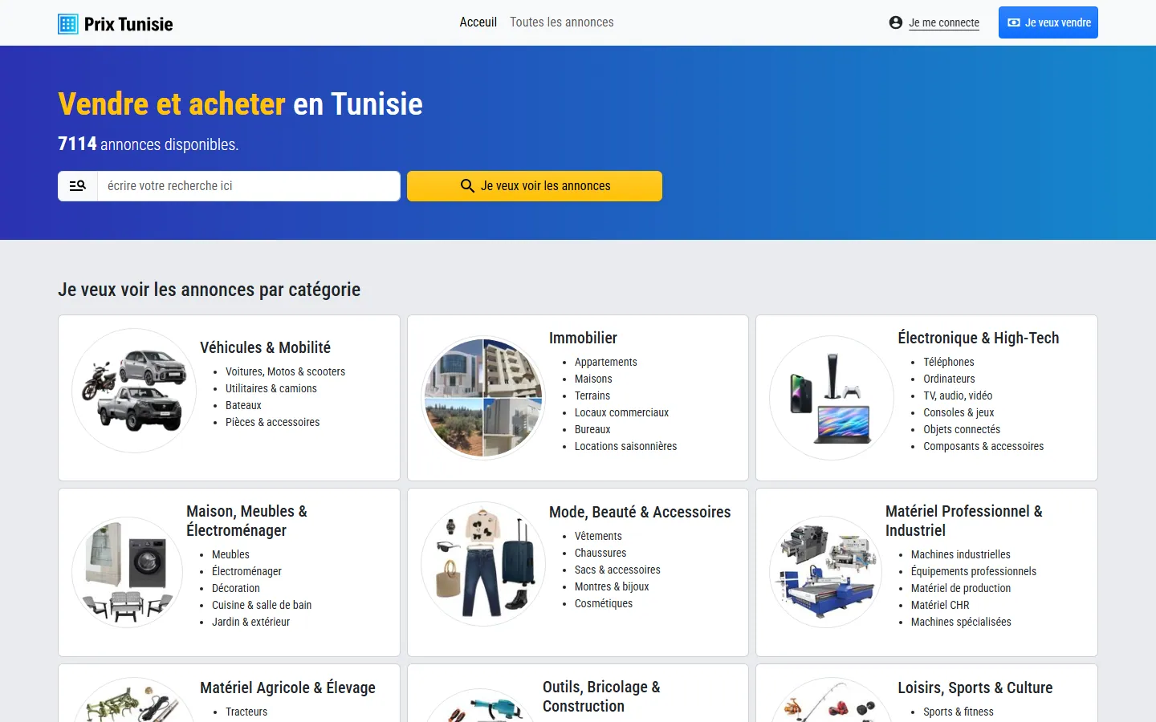Open the Bateaux subcategory
The height and width of the screenshot is (722, 1156).
point(243,405)
